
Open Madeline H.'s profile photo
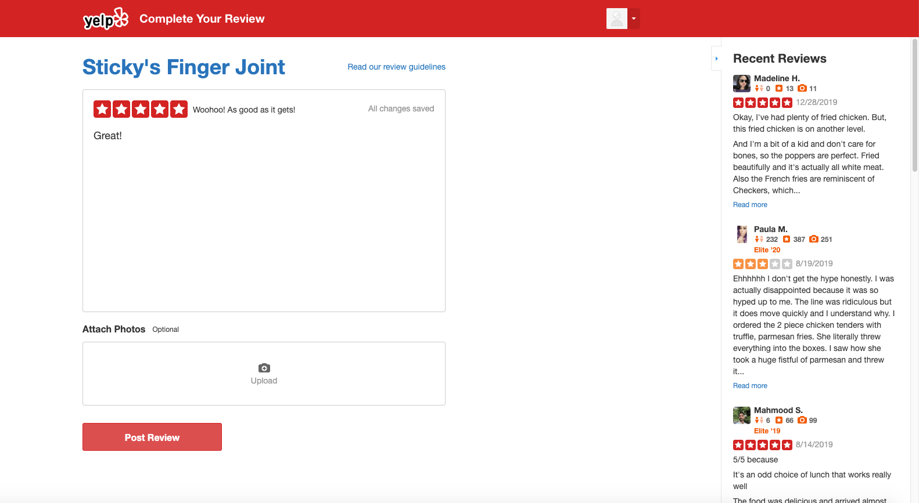742,84
